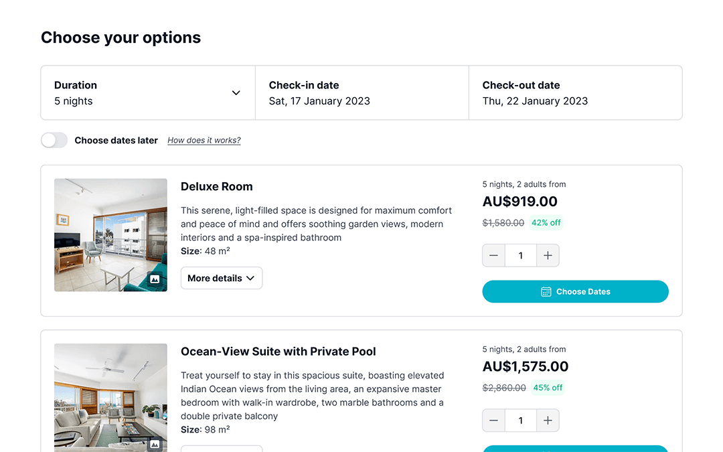Toggle the Choose dates later switch
Image resolution: width=723 pixels, height=452 pixels.
(x=54, y=140)
